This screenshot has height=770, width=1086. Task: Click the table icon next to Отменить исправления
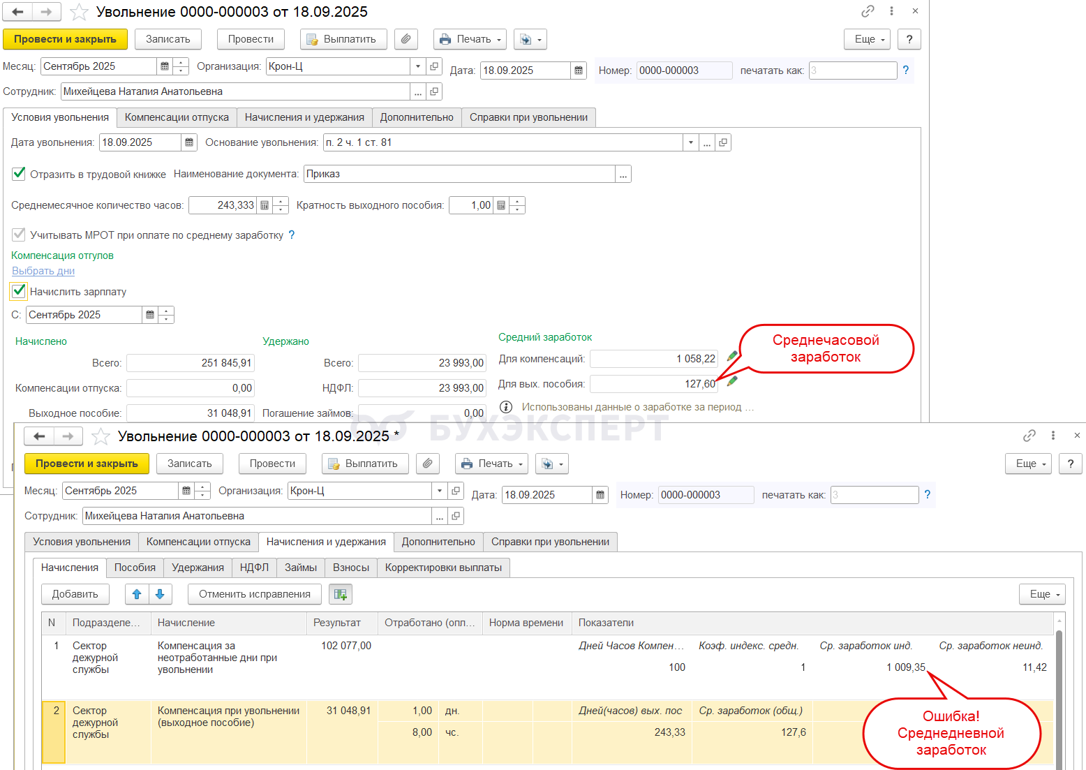coord(341,594)
